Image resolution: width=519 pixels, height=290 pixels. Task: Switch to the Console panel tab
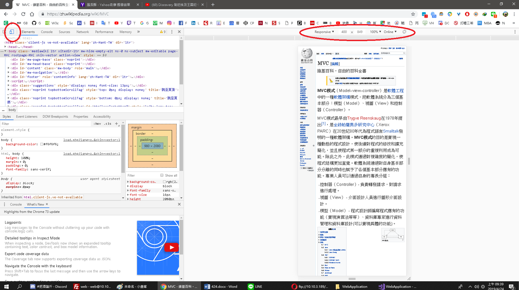(x=47, y=32)
